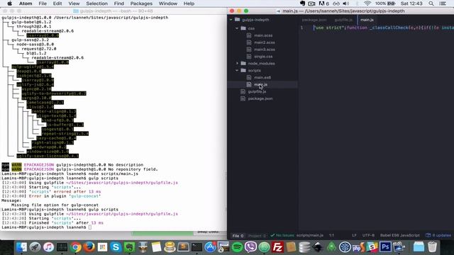Click the glasses menu bar icon

click(x=336, y=4)
